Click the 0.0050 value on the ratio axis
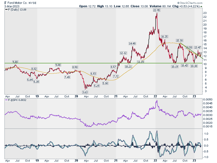 coord(208,100)
